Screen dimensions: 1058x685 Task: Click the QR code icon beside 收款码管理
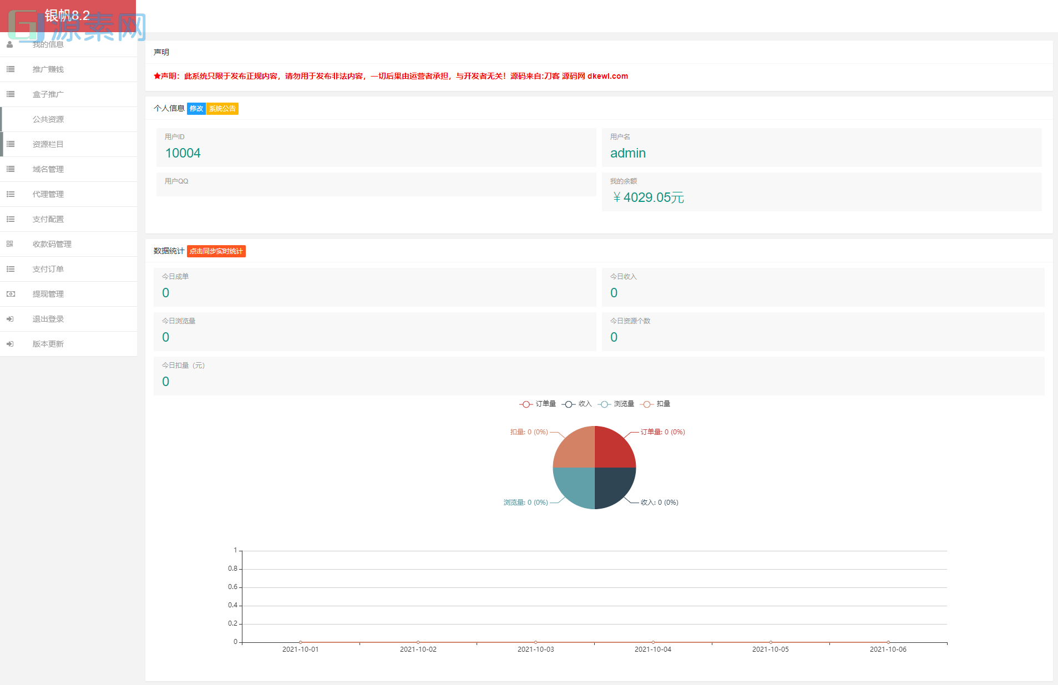tap(10, 244)
